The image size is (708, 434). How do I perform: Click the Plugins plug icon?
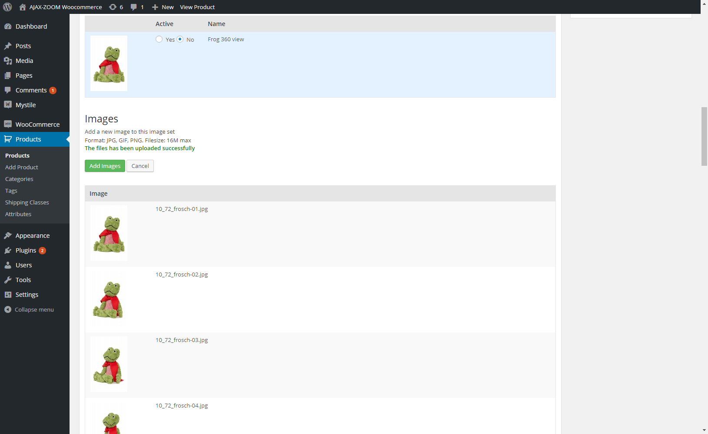click(x=8, y=250)
